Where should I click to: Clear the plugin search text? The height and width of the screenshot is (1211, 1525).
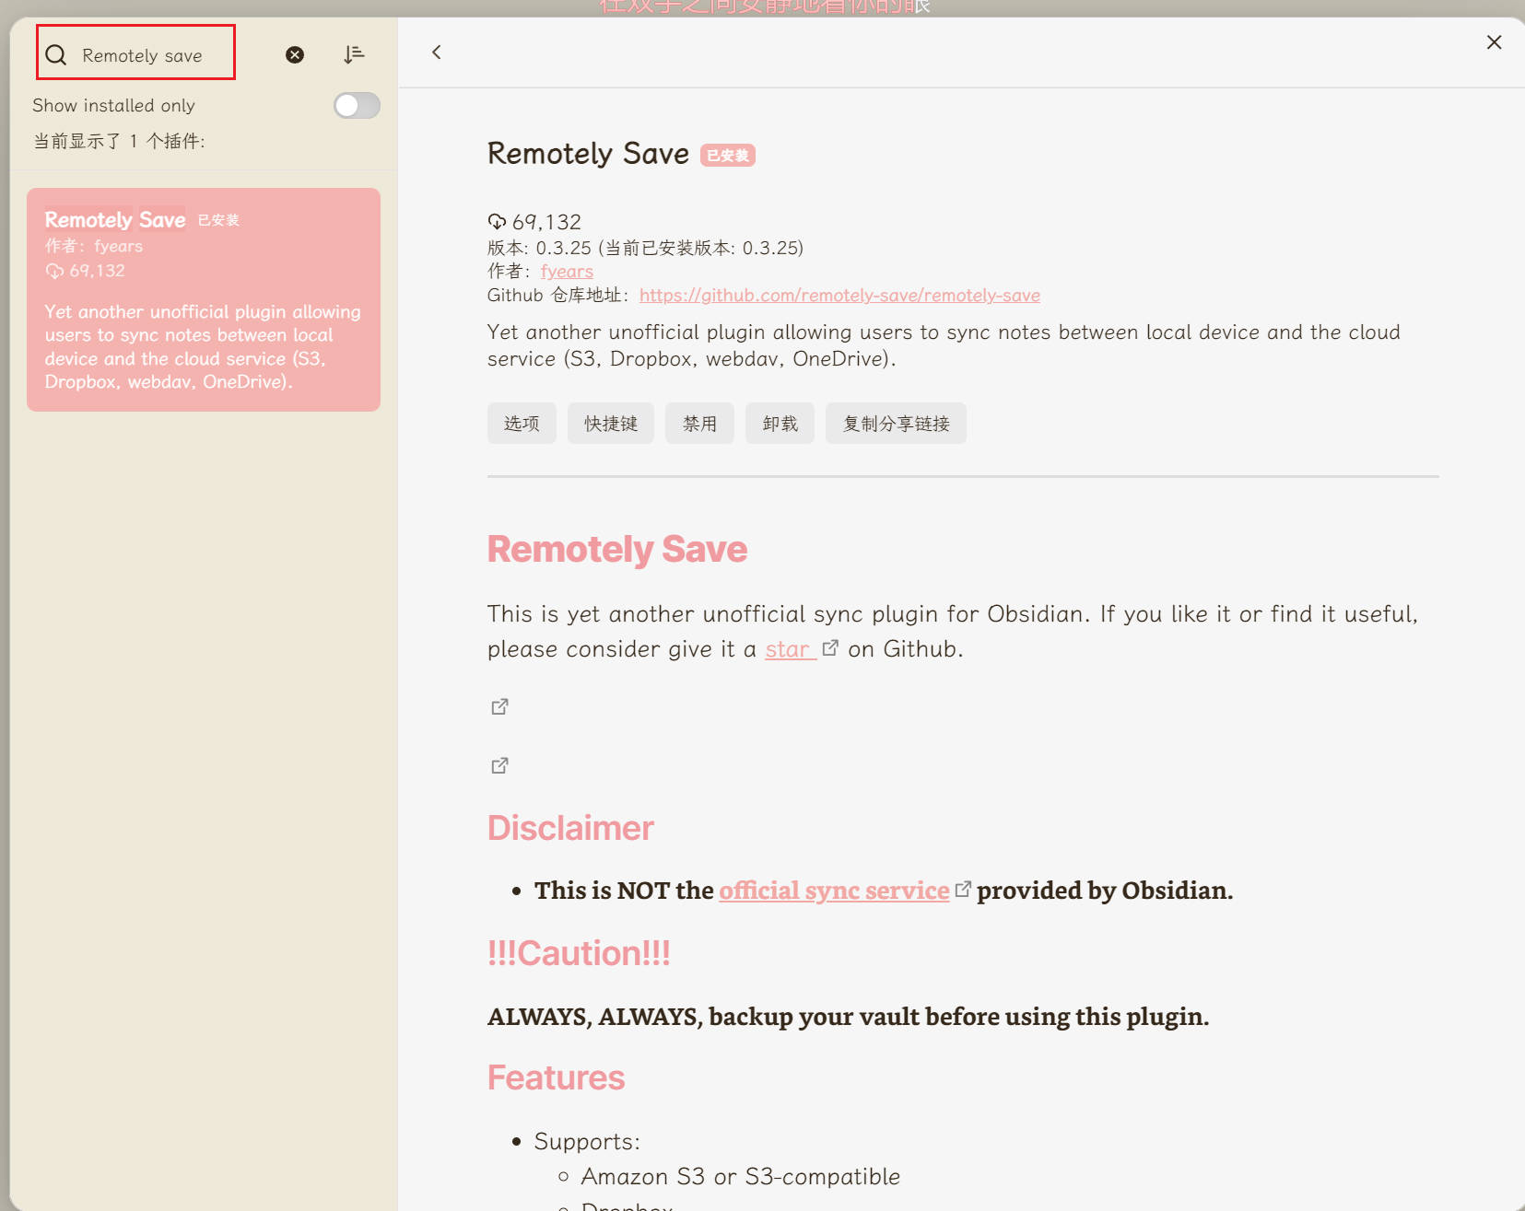[295, 55]
